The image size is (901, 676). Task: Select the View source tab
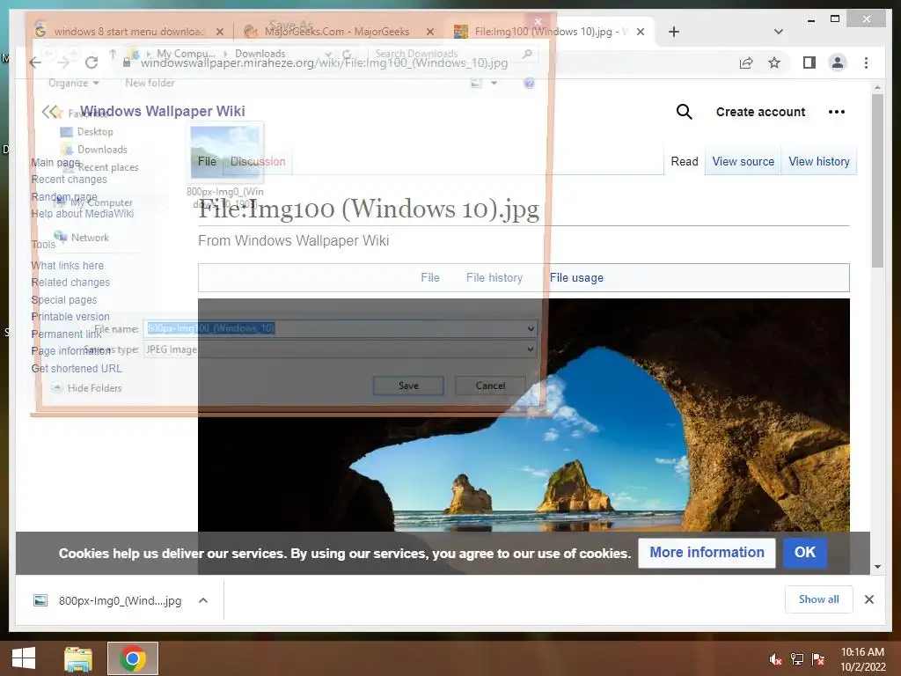[743, 162]
